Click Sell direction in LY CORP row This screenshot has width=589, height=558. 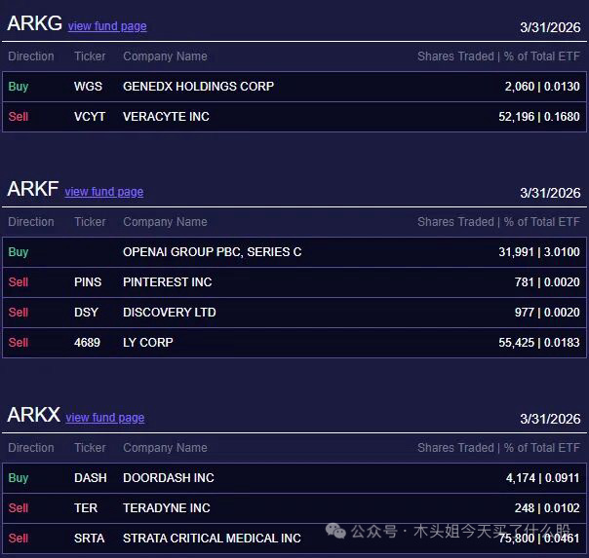(19, 343)
